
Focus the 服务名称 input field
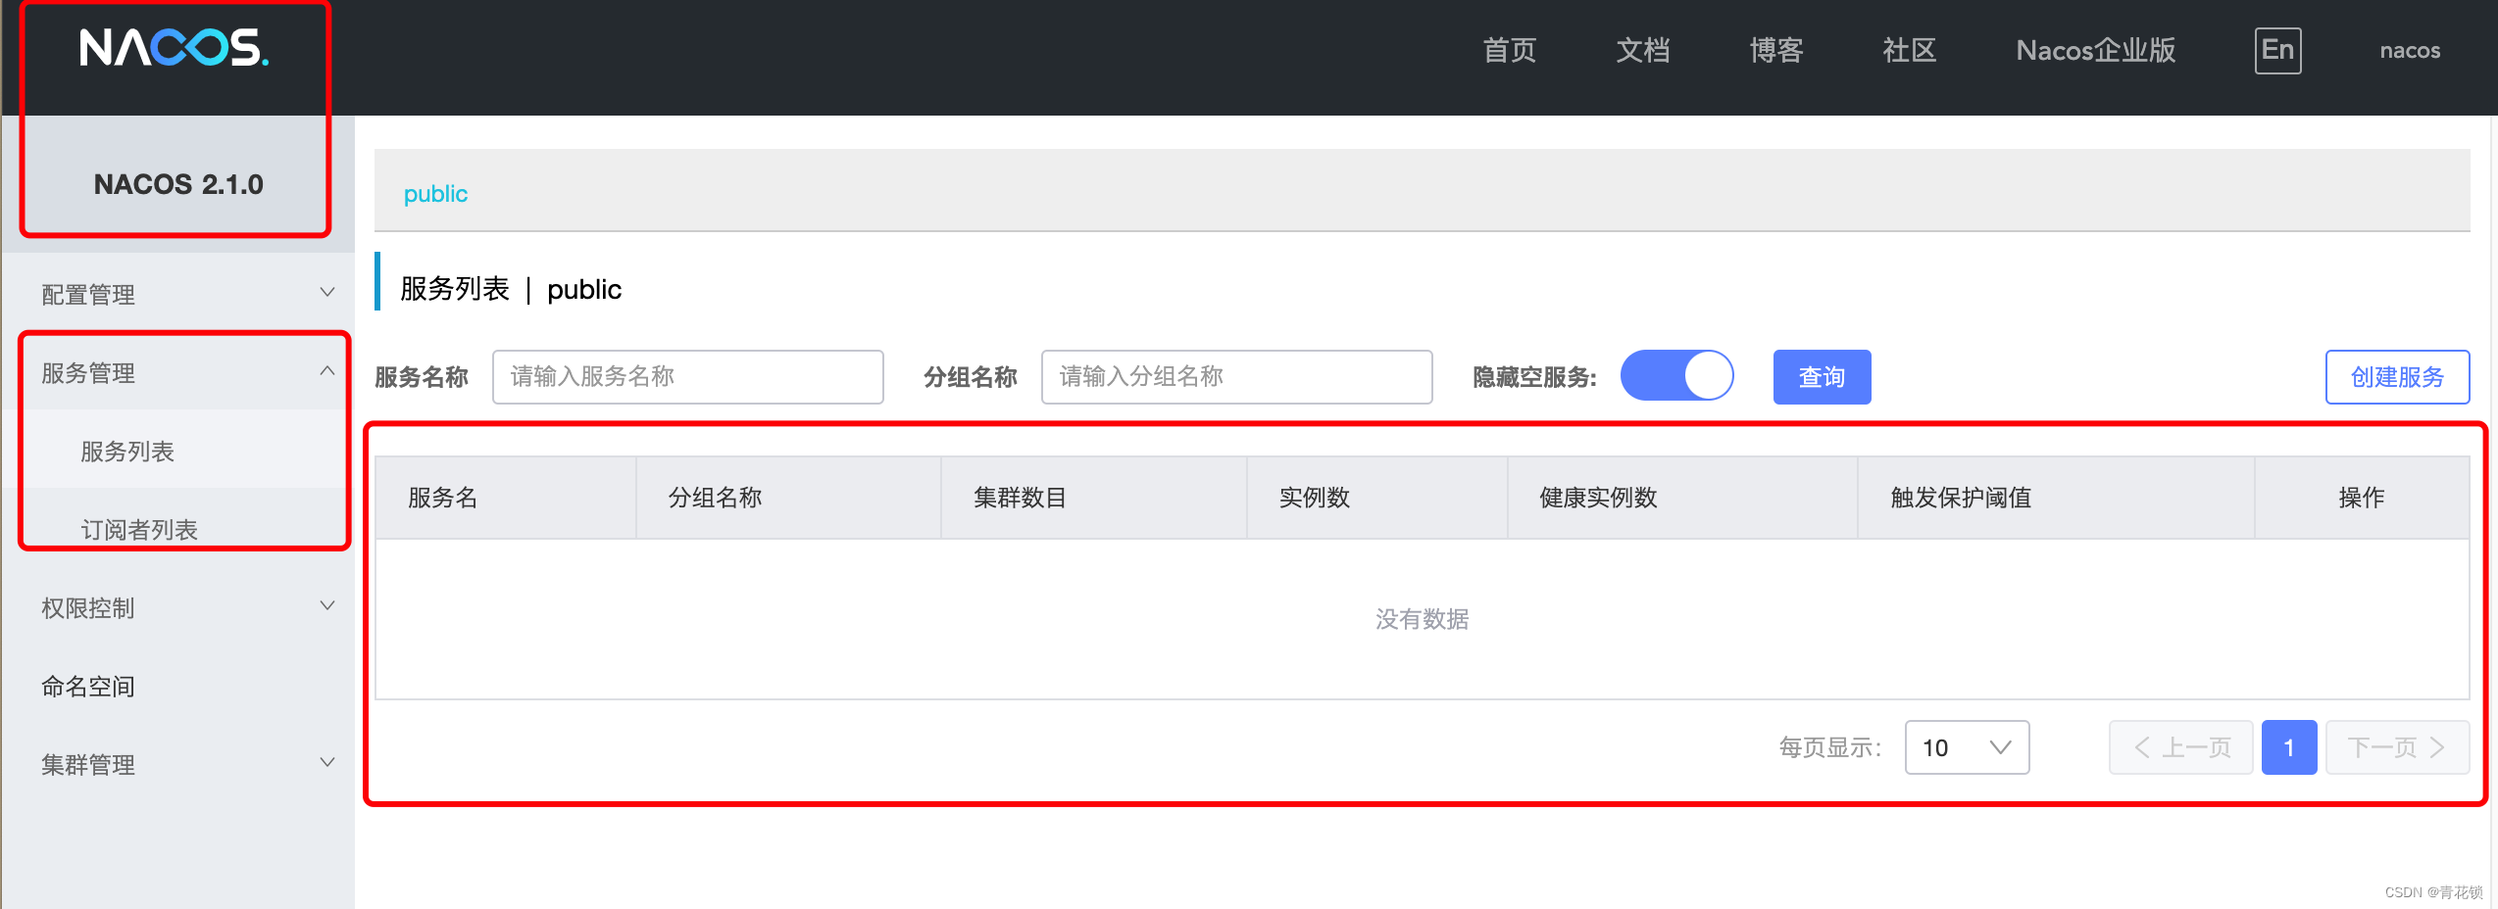[x=687, y=376]
